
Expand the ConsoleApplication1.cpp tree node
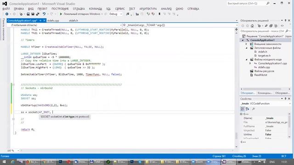(250, 63)
